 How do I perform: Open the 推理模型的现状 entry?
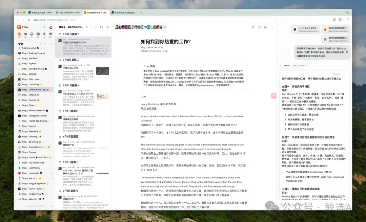click(x=83, y=124)
